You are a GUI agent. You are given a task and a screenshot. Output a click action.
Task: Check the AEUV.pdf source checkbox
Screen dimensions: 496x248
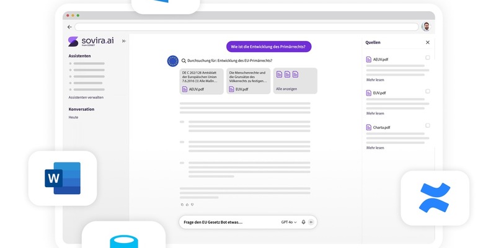[427, 58]
